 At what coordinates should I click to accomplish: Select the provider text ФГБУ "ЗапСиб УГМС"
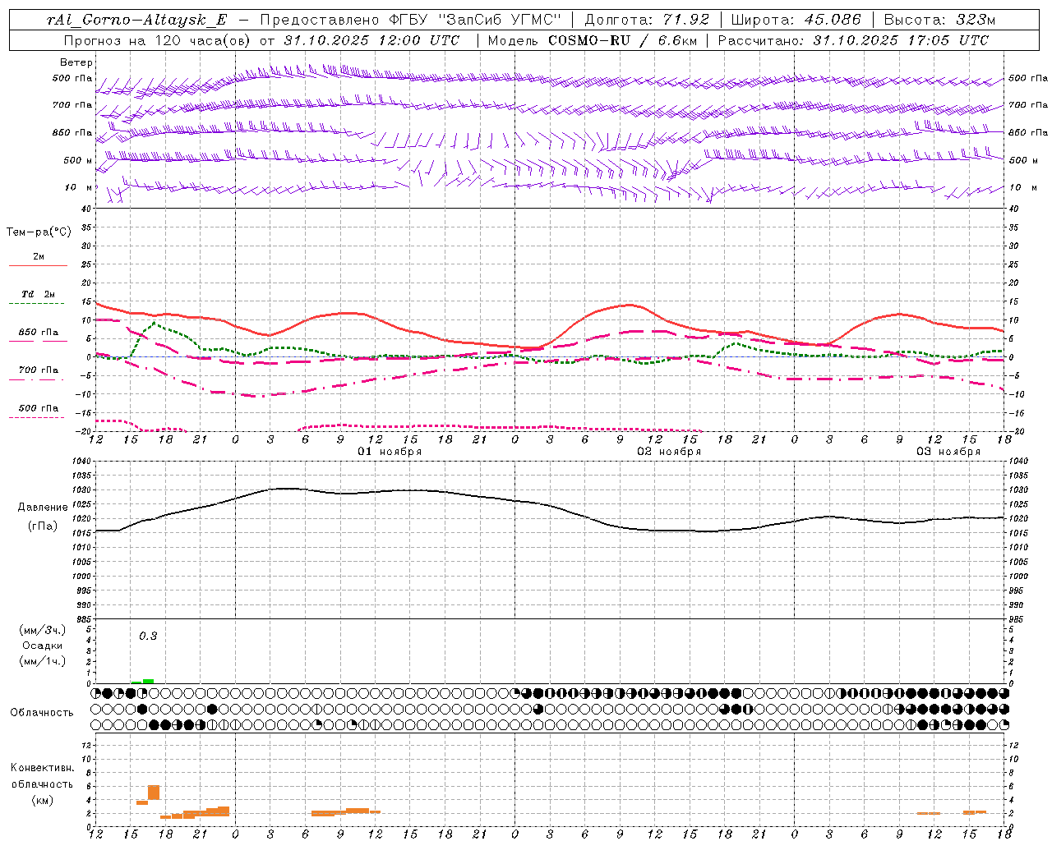pyautogui.click(x=475, y=20)
